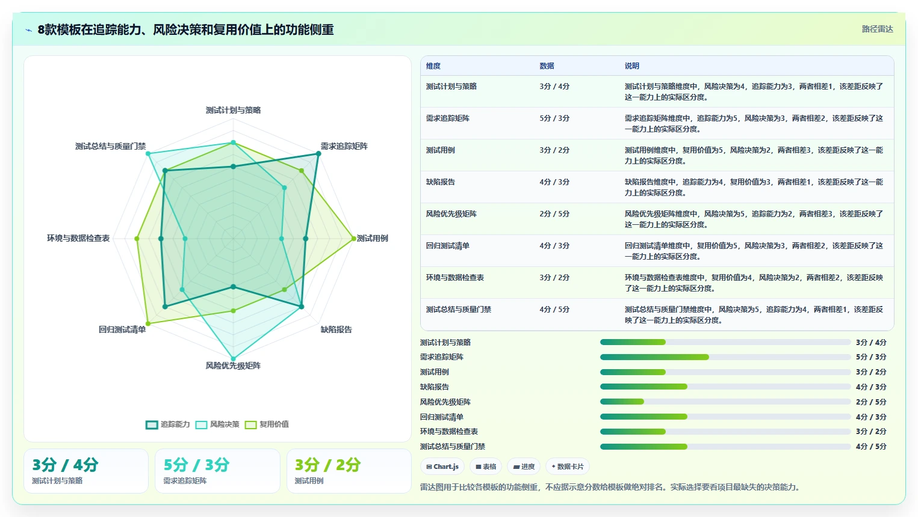Click the 缺陷报告 progress bar
The height and width of the screenshot is (517, 918).
725,387
